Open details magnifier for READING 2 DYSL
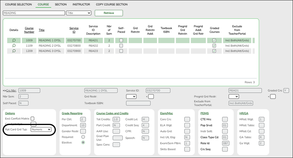This screenshot has height=158, width=293. [14, 46]
